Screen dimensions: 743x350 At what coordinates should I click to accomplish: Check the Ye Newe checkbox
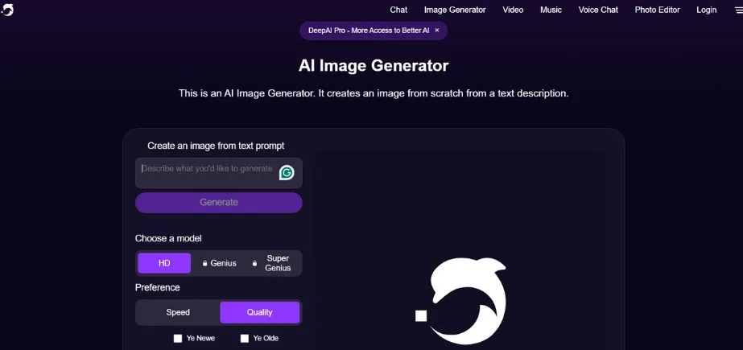click(x=178, y=338)
